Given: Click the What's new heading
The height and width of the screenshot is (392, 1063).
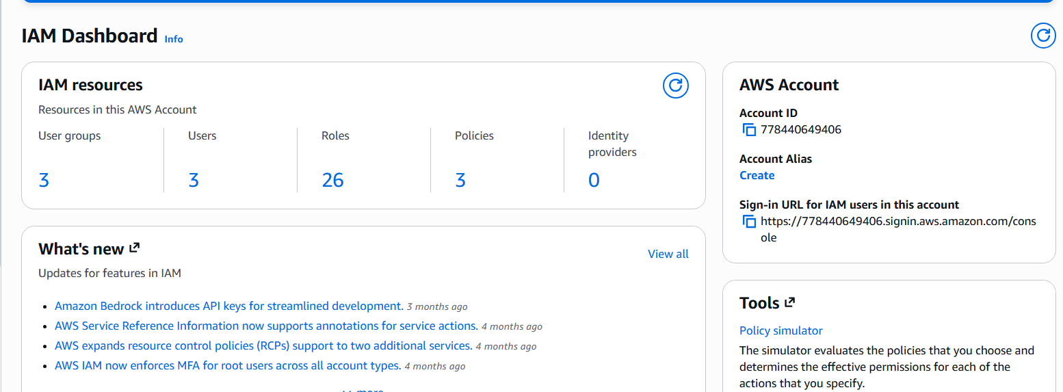Looking at the screenshot, I should coord(81,249).
